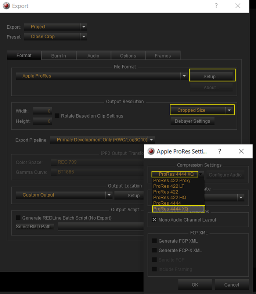Tick the Generate FCP-X XML checkbox
Image resolution: width=256 pixels, height=294 pixels.
point(154,250)
